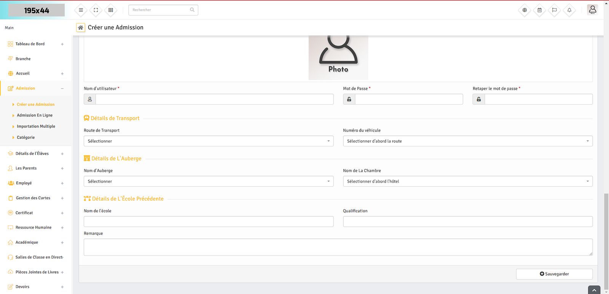The image size is (609, 294).
Task: Open the apps grid icon
Action: (x=111, y=10)
